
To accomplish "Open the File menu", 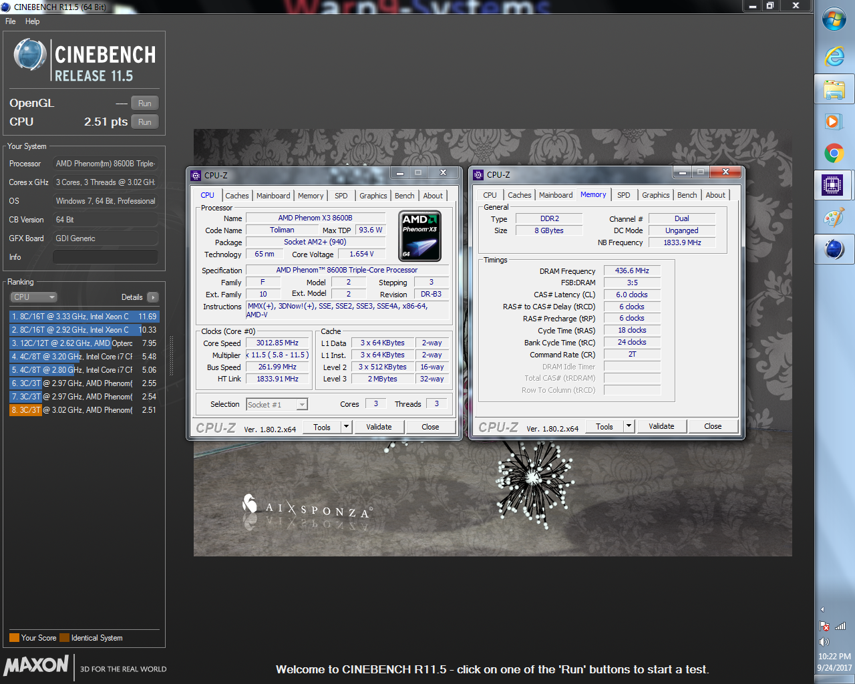I will (11, 21).
